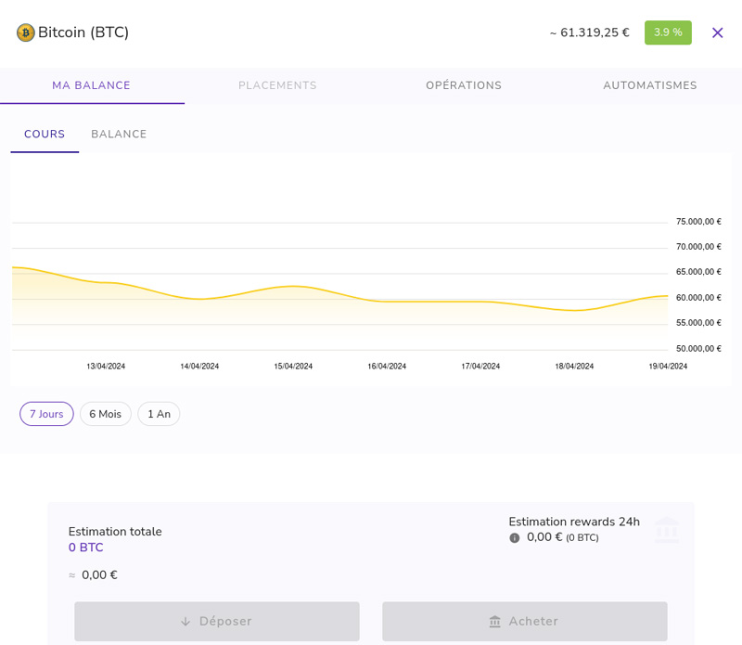Click the Estimation rewards 24h label

(x=574, y=522)
